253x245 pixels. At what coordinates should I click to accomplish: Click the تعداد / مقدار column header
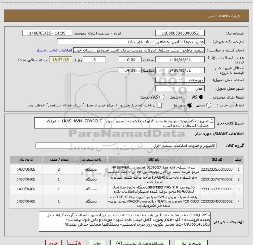pyautogui.click(x=59, y=160)
